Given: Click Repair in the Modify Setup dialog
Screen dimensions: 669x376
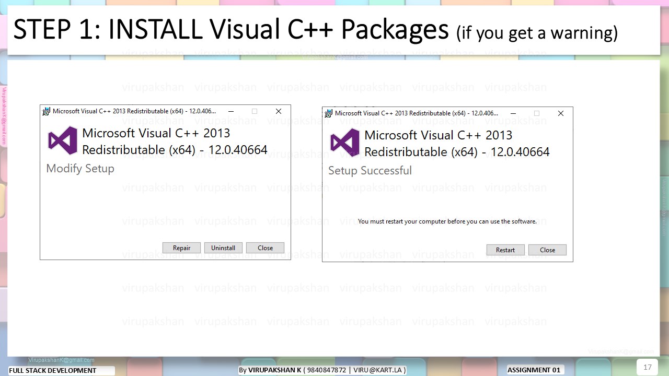Looking at the screenshot, I should [181, 248].
